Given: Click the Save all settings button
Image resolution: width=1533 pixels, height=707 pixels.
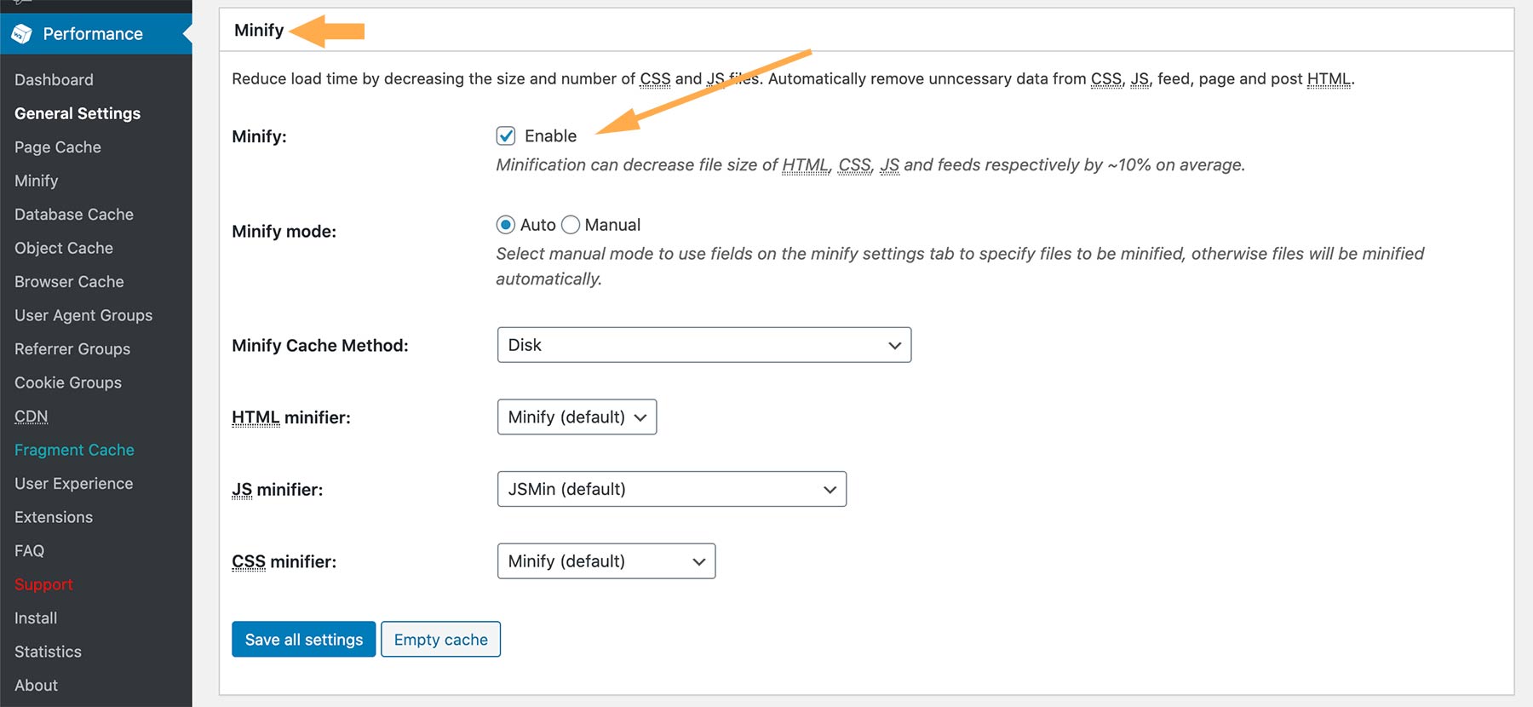Looking at the screenshot, I should tap(303, 639).
